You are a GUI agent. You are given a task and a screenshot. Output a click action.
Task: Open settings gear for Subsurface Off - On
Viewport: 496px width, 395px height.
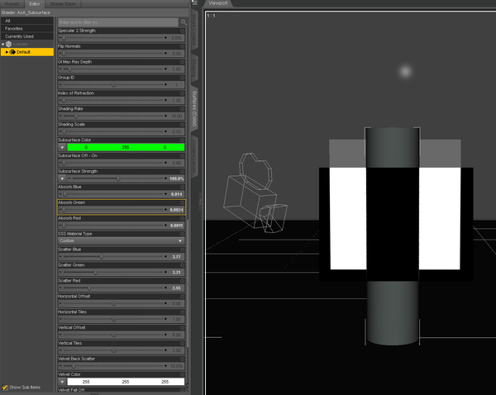[182, 155]
